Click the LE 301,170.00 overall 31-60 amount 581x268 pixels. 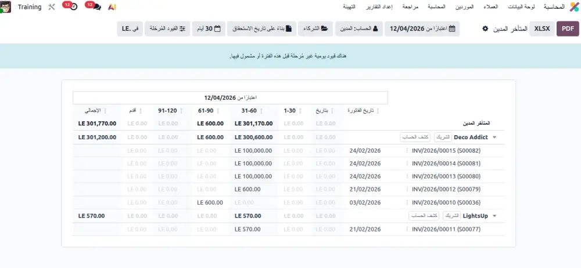pos(254,124)
